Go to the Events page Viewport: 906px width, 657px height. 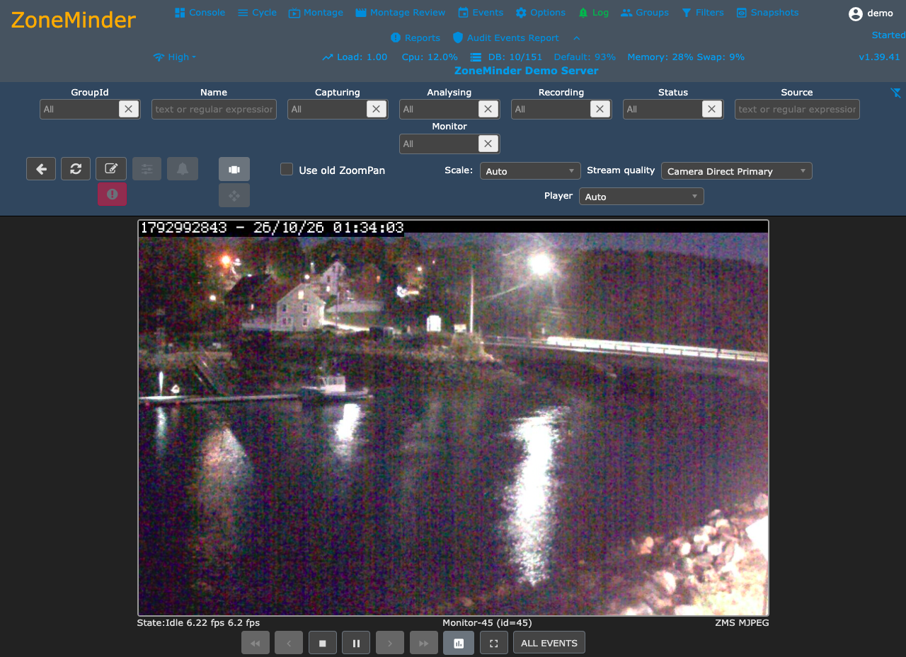(x=481, y=13)
